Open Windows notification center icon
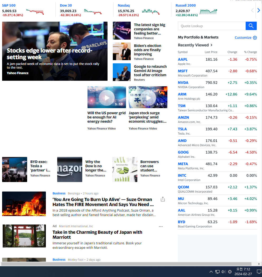 259,271
